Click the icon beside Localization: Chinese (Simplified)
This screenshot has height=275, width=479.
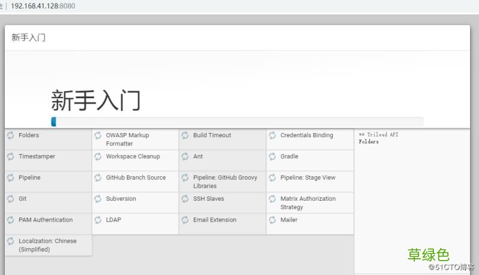(x=11, y=241)
